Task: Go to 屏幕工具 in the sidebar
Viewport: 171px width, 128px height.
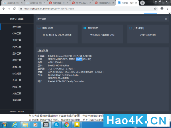Action: click(17, 67)
